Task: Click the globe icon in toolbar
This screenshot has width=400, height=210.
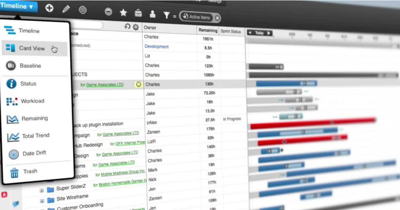Action: click(x=83, y=10)
